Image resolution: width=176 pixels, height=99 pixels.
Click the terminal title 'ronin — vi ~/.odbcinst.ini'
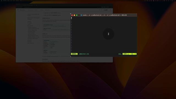[x=105, y=15]
